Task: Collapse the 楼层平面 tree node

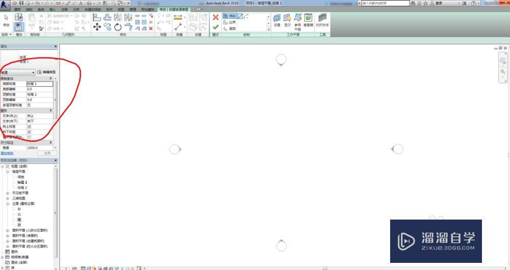Action: point(8,172)
